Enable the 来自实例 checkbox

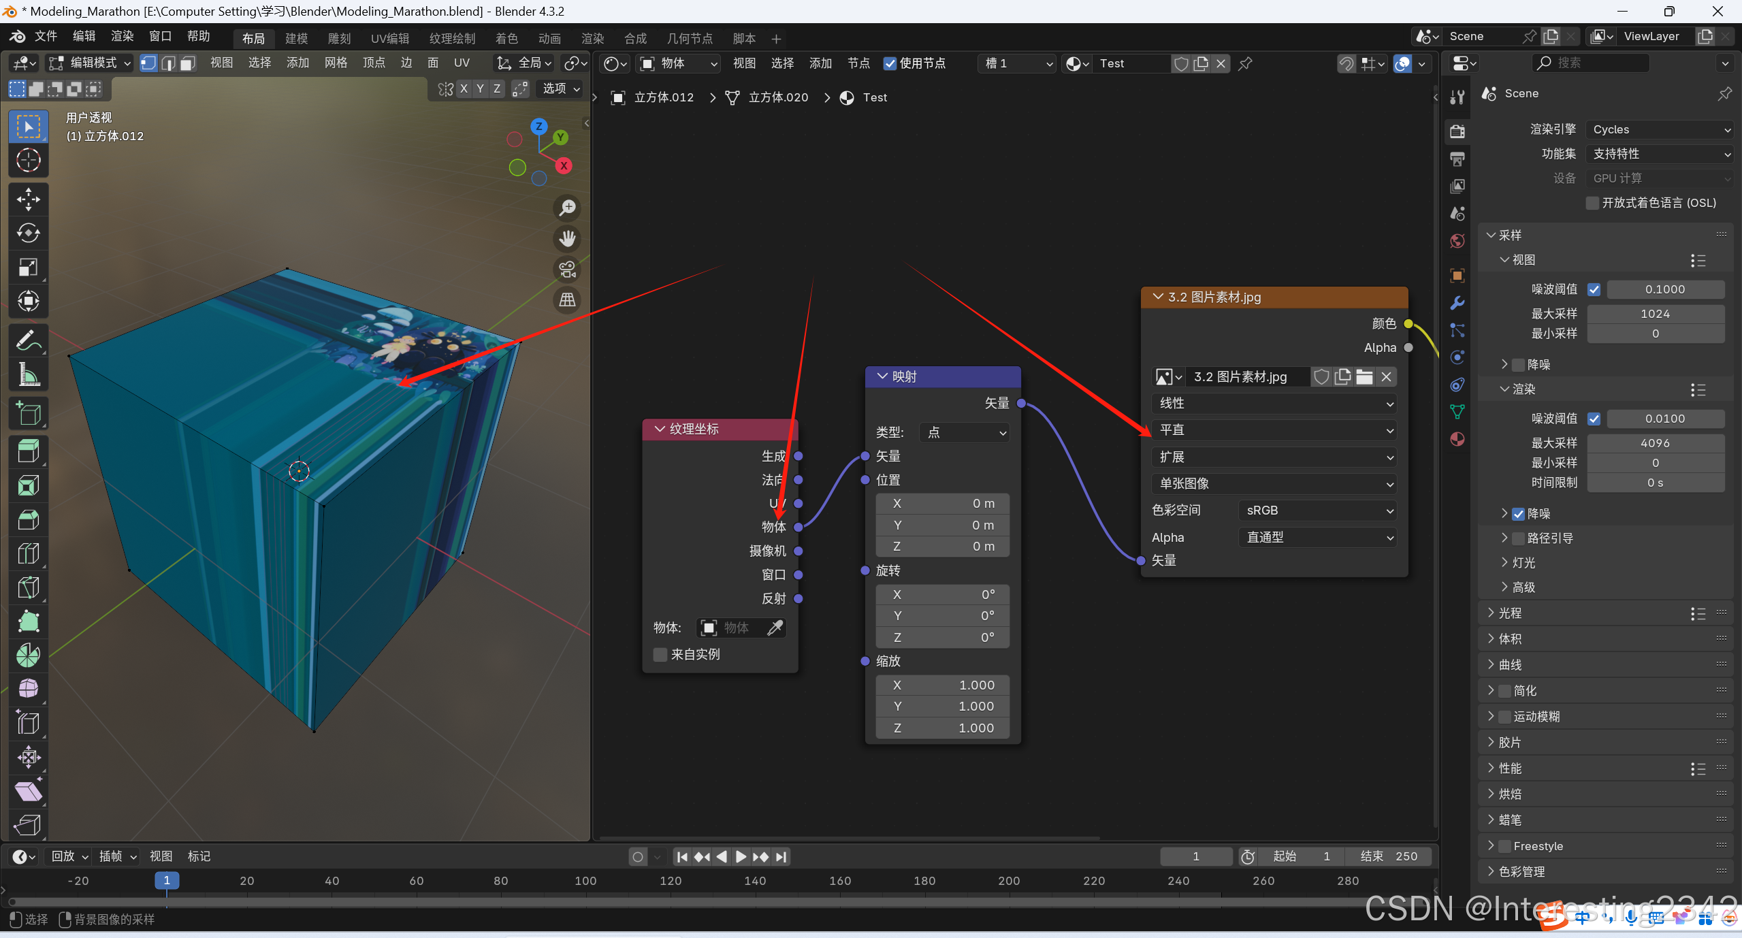pyautogui.click(x=660, y=654)
